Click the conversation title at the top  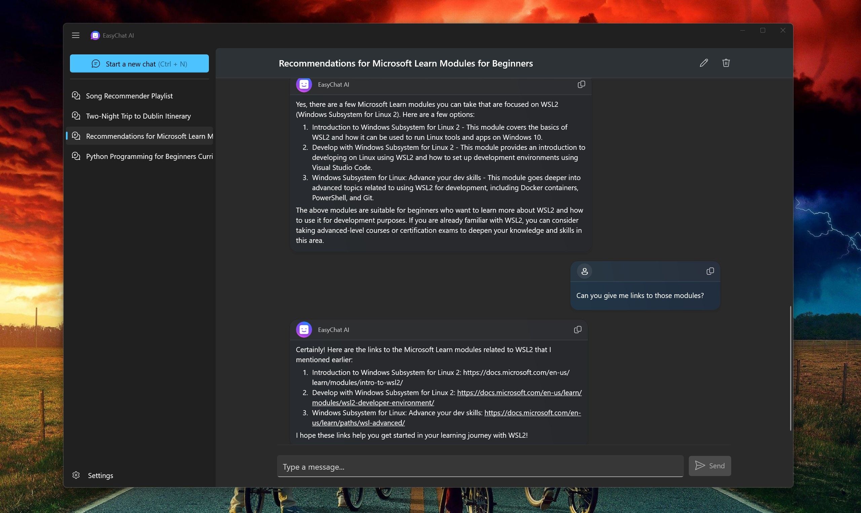406,63
